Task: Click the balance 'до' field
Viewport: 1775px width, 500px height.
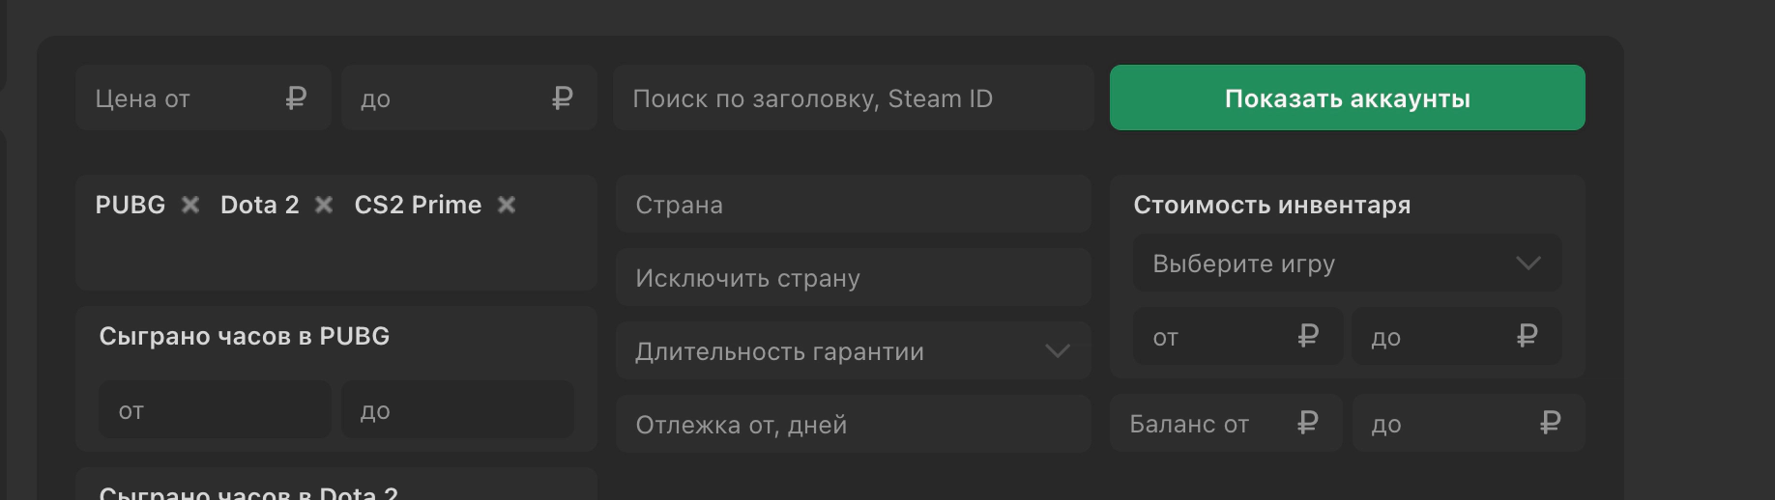Action: pyautogui.click(x=1450, y=424)
